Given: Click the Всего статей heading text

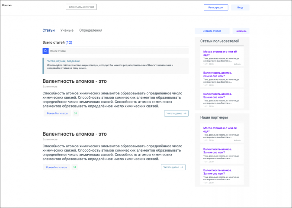Looking at the screenshot, I should (54, 42).
